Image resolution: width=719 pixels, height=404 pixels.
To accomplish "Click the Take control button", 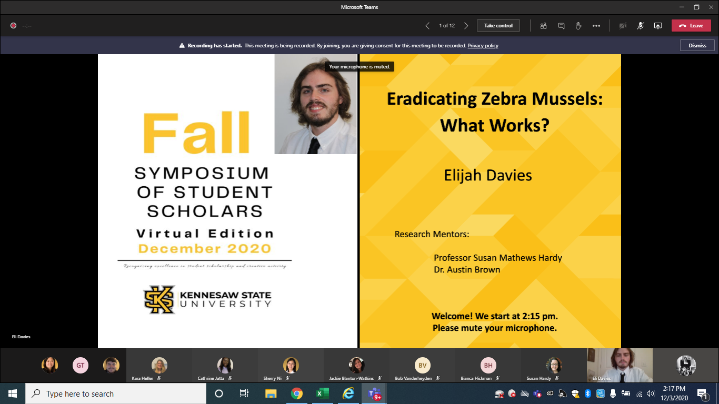I will click(x=498, y=26).
